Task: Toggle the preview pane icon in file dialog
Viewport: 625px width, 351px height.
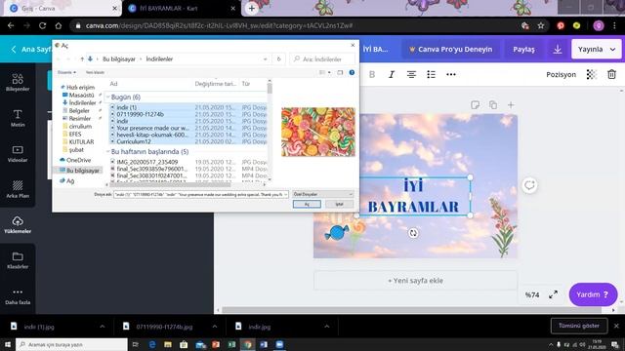Action: pyautogui.click(x=340, y=72)
